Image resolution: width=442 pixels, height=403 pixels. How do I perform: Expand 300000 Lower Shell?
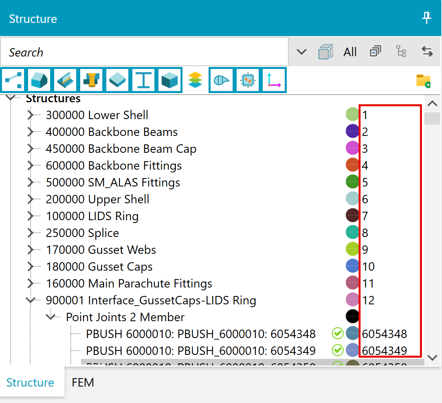[x=30, y=115]
